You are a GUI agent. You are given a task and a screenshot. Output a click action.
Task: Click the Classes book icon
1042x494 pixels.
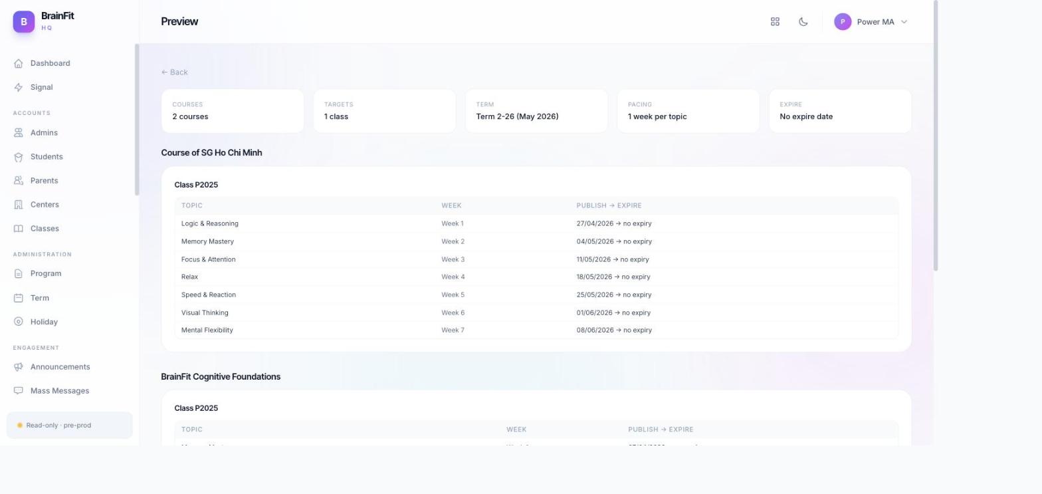point(19,229)
